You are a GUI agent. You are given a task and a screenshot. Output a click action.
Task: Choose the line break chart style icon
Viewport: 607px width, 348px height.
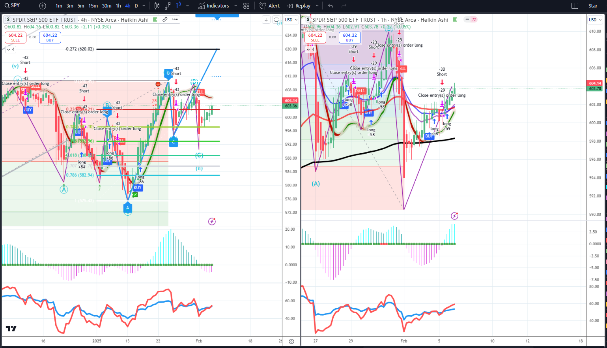168,6
